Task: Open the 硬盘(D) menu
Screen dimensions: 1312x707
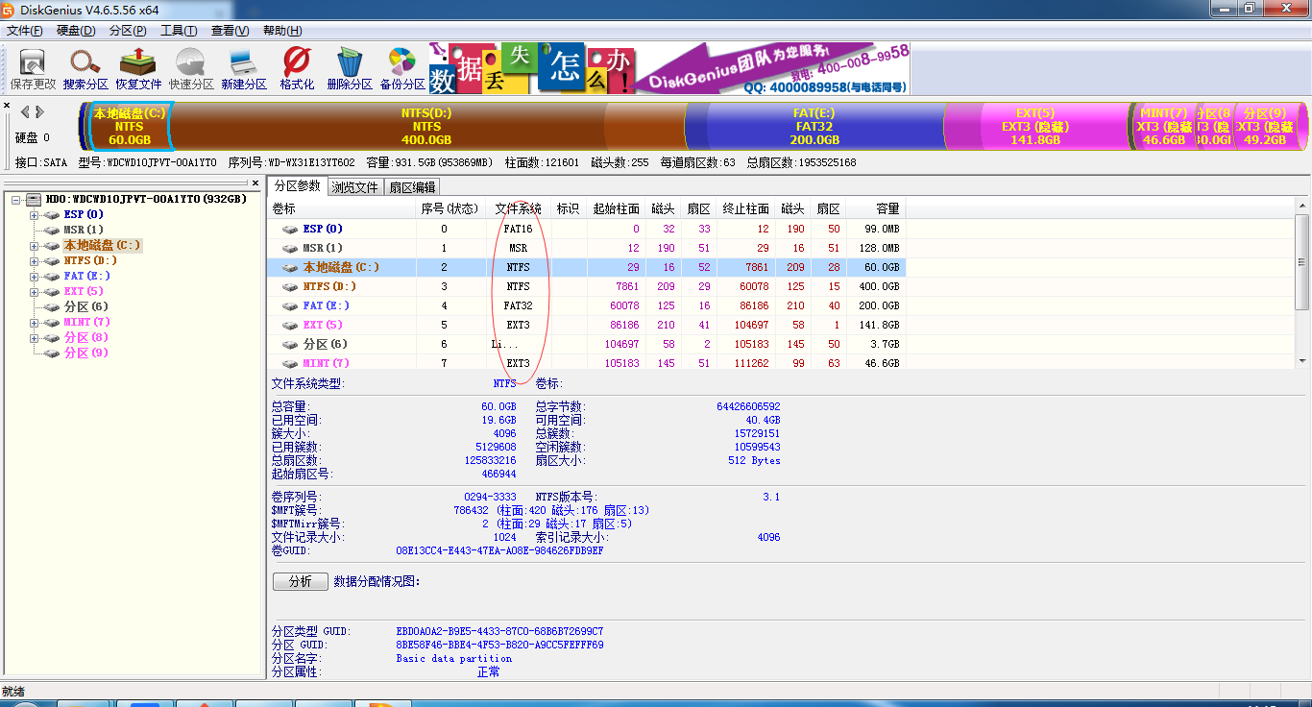Action: pos(76,31)
